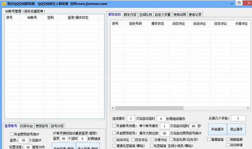Click the left scroll arrow of target table
The height and width of the screenshot is (149, 252).
click(x=112, y=108)
